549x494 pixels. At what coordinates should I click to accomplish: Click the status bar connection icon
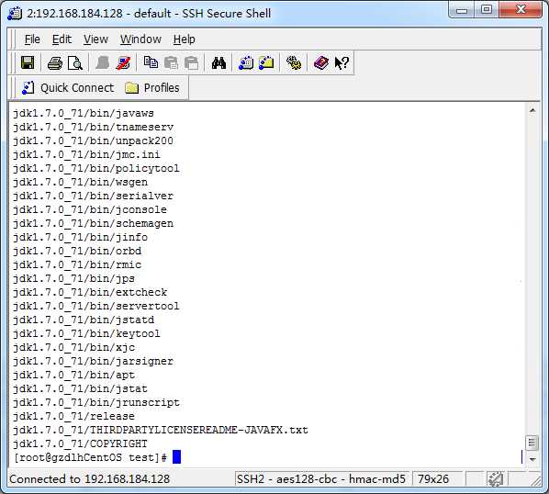point(495,479)
